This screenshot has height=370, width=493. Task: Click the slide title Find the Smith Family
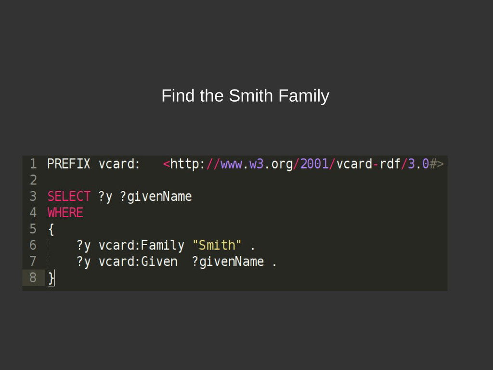point(245,96)
